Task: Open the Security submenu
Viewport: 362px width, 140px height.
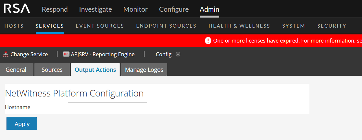Action: [x=332, y=26]
